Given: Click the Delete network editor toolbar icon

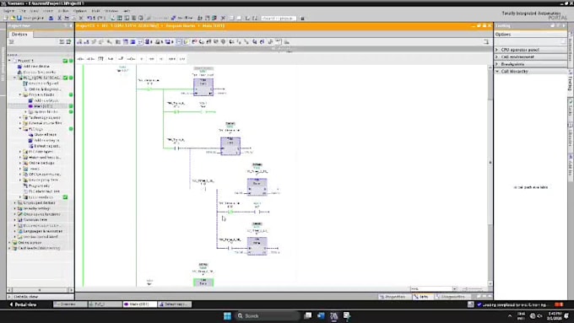Looking at the screenshot, I should point(86,42).
